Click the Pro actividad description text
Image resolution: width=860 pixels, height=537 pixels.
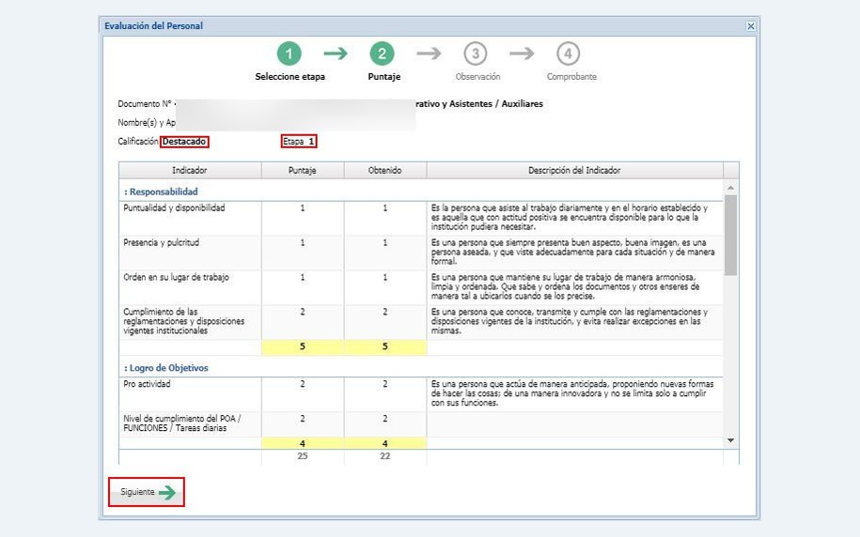point(572,393)
